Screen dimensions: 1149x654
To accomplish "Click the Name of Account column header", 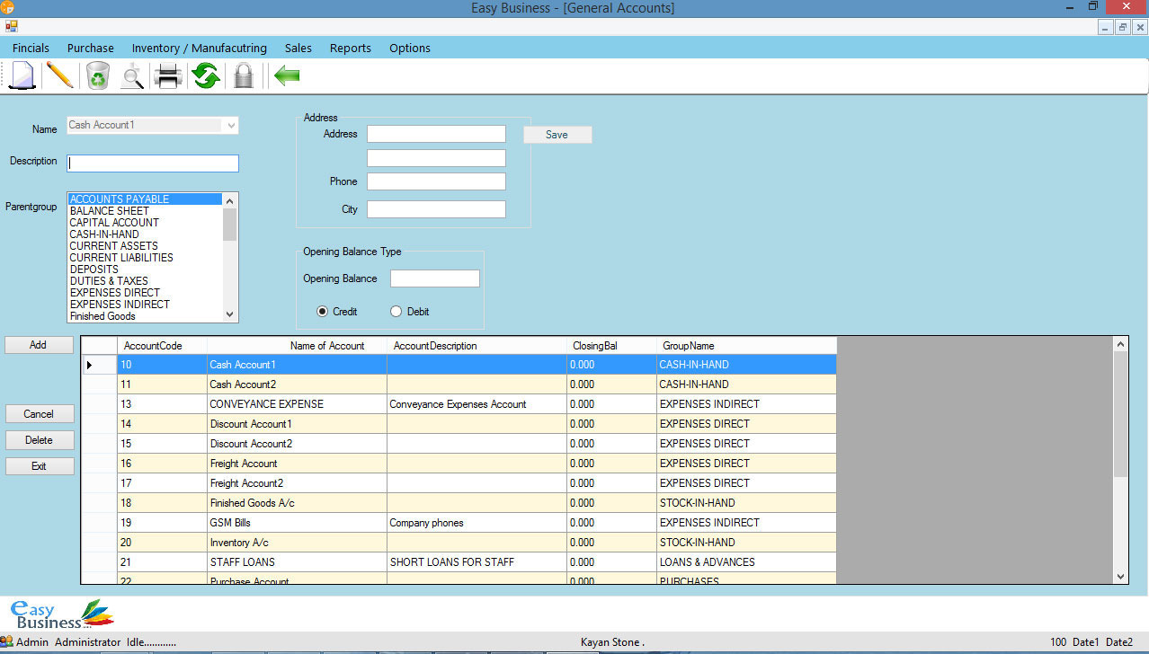I will (x=297, y=346).
